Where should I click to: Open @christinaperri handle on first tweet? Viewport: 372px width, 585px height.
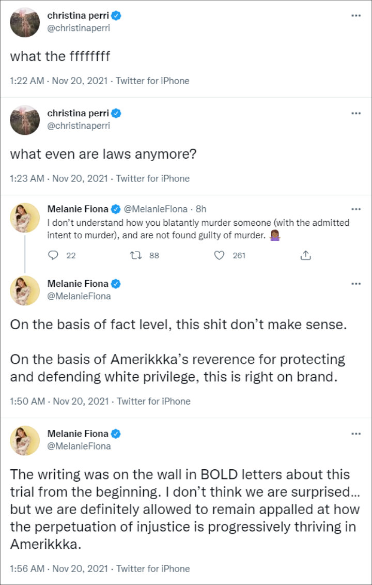point(79,28)
